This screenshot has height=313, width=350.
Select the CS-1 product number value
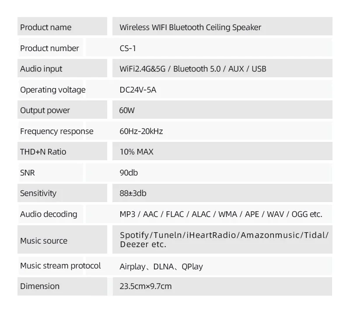(x=128, y=48)
